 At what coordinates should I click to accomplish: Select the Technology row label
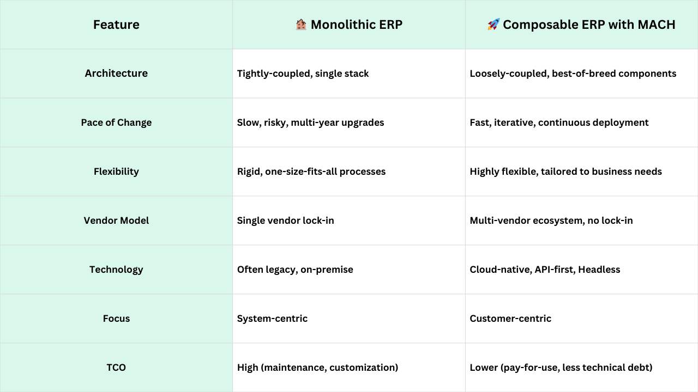[116, 269]
